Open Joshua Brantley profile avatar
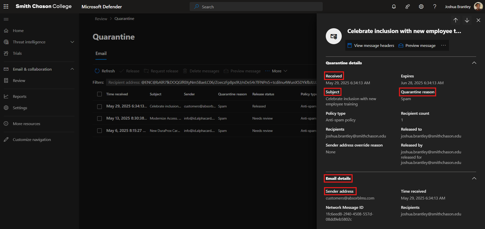 click(478, 7)
